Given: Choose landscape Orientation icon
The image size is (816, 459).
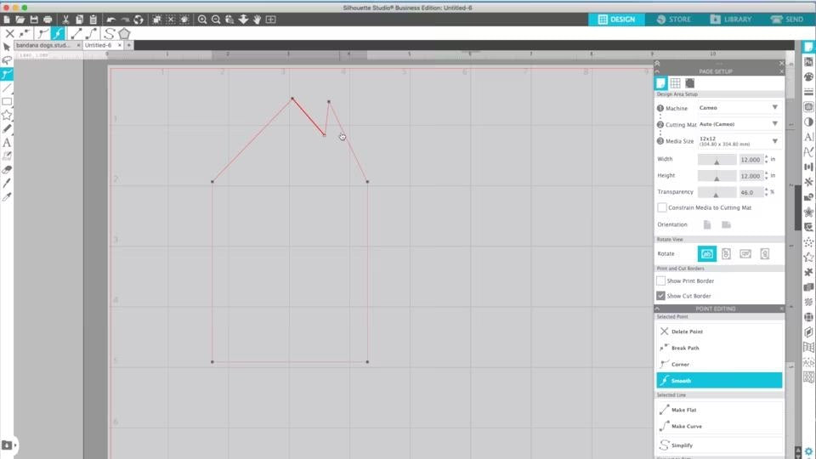Looking at the screenshot, I should tap(726, 224).
